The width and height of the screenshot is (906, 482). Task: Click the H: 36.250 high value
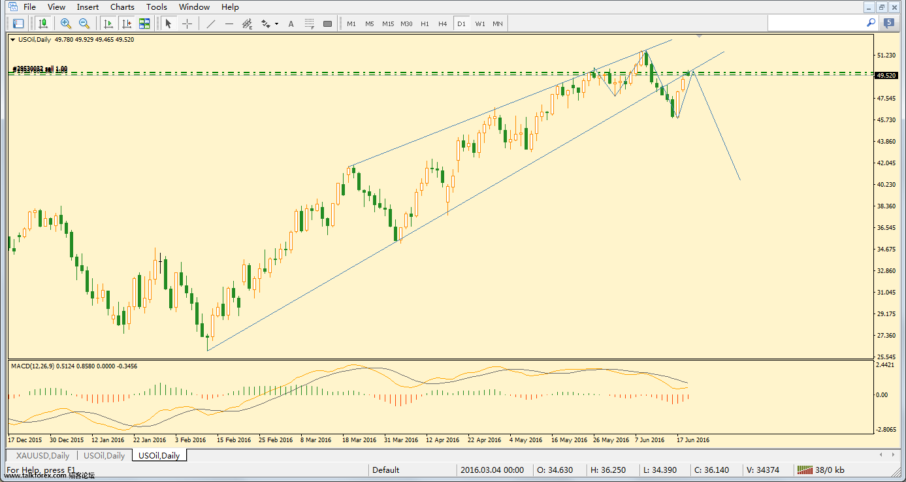click(609, 470)
